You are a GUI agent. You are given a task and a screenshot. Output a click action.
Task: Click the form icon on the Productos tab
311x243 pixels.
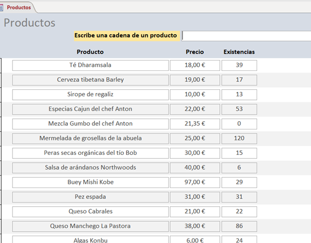tap(3, 7)
